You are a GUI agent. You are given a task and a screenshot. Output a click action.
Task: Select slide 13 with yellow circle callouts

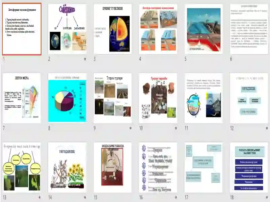pyautogui.click(x=22, y=167)
